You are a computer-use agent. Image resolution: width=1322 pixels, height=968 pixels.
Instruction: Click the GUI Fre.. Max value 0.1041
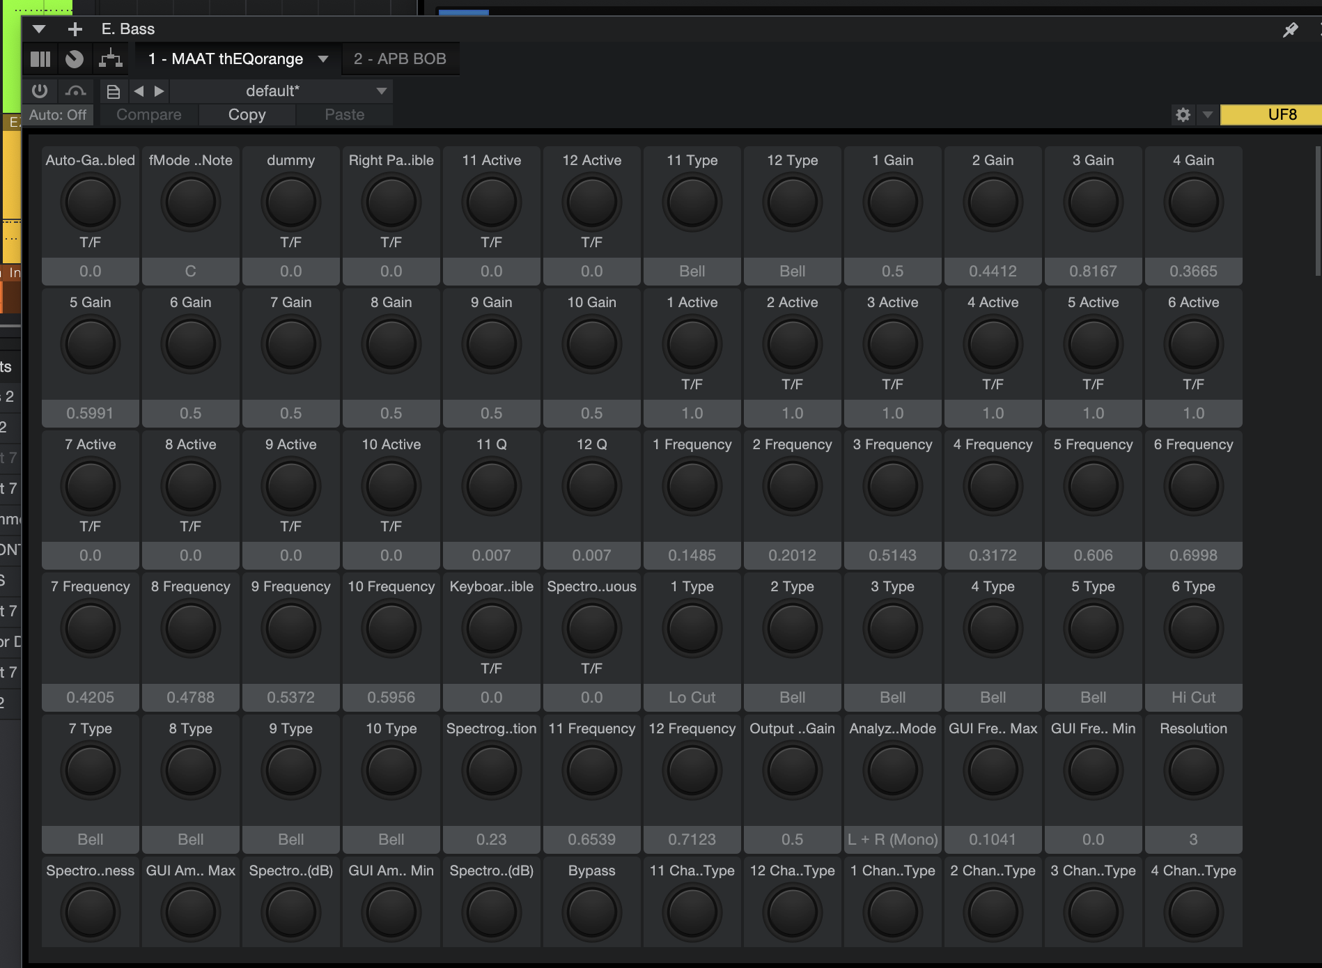[993, 840]
